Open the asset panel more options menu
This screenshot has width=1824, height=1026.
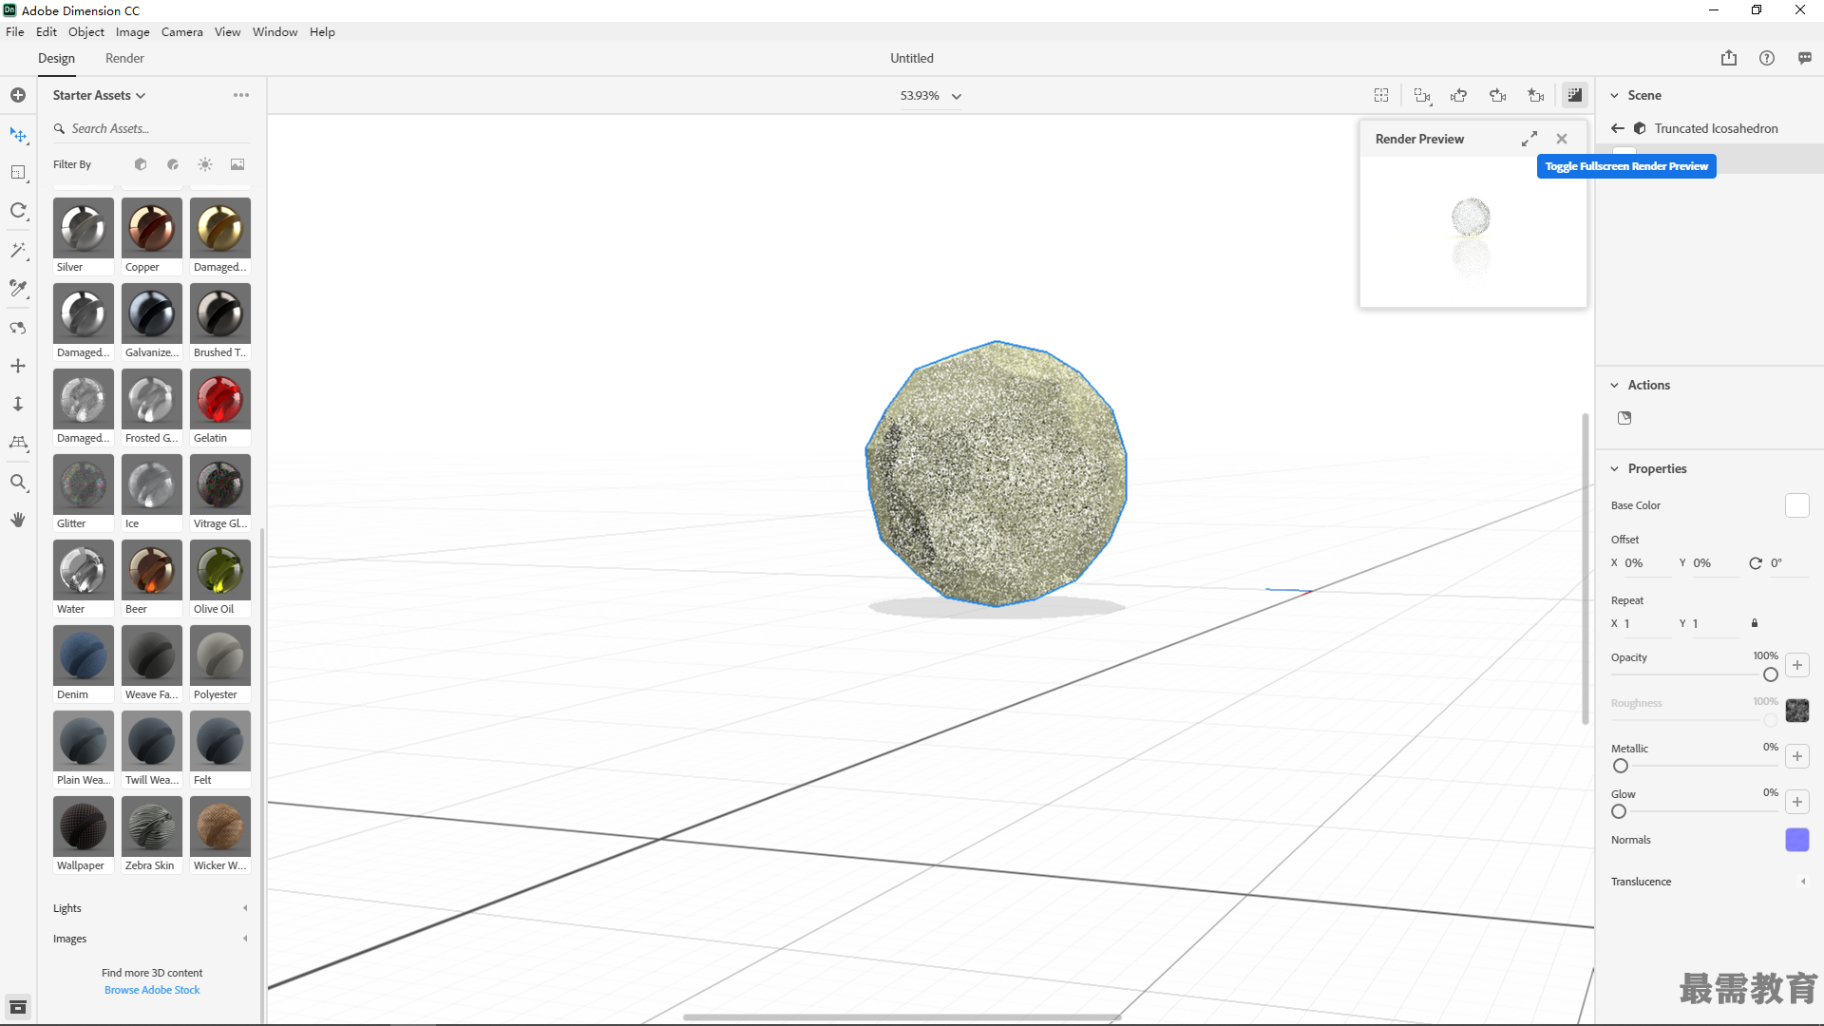pos(241,95)
